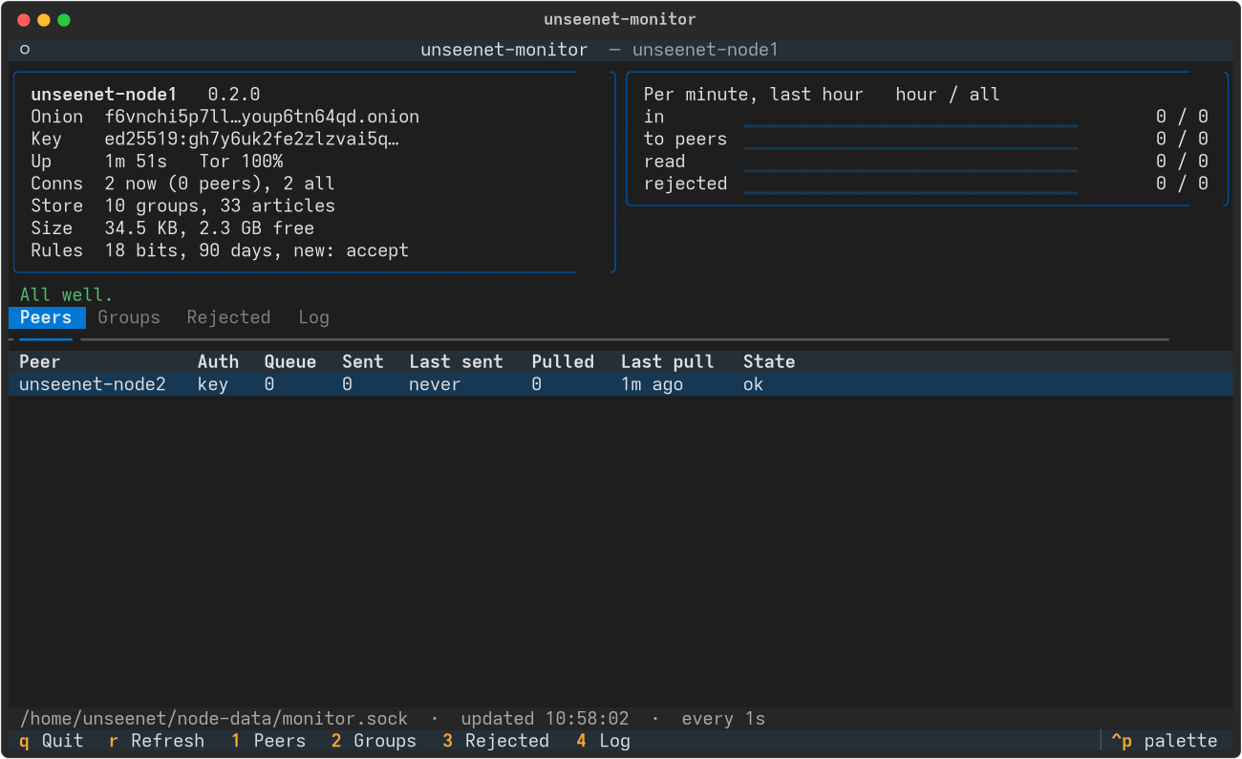The image size is (1242, 759).
Task: Click the State column header
Action: [769, 362]
